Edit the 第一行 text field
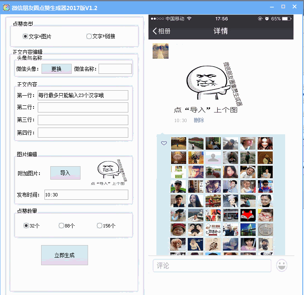This screenshot has width=304, height=295. coord(83,95)
